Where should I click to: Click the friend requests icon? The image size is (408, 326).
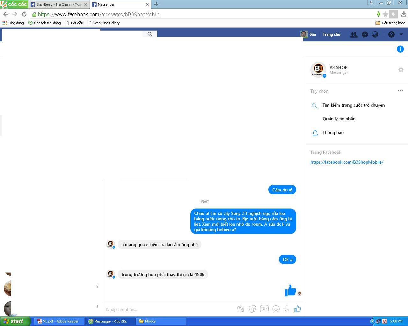click(354, 34)
